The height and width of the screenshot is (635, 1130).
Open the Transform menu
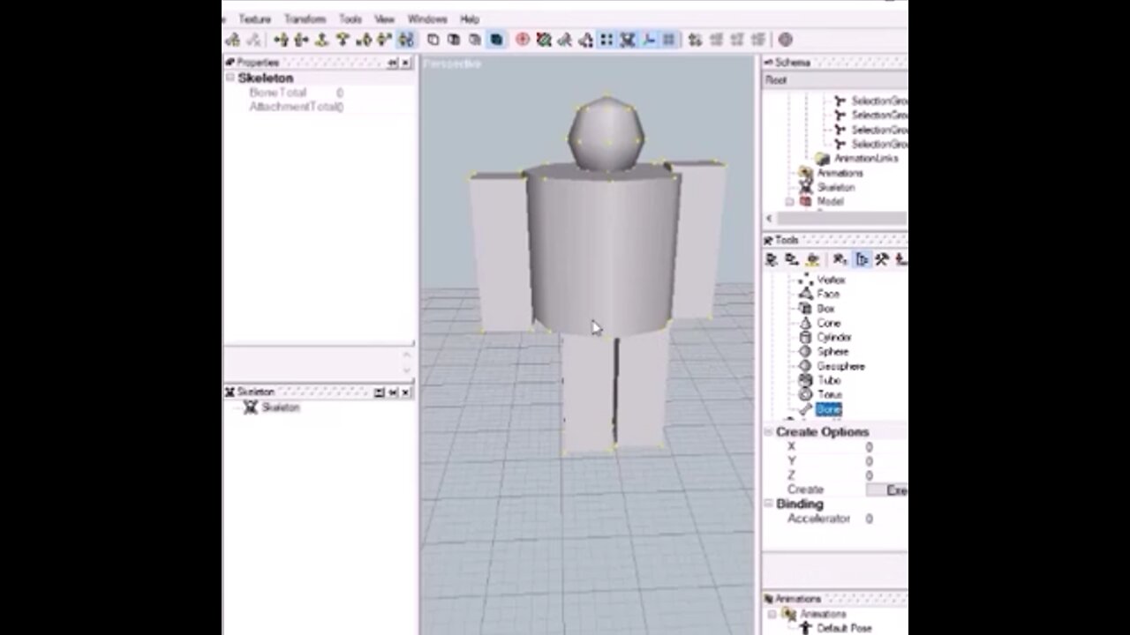pos(305,19)
